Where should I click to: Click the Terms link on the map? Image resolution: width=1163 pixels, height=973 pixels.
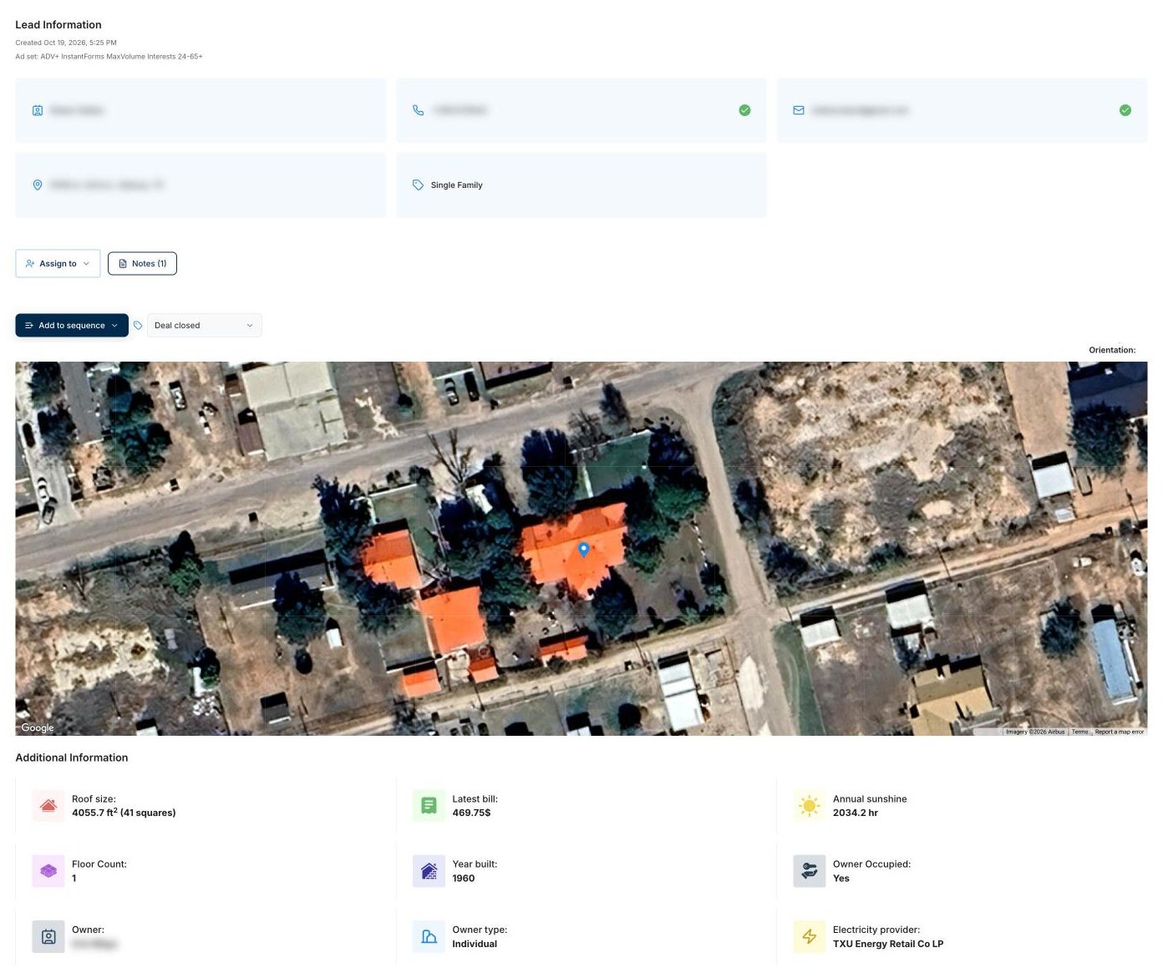point(1080,732)
